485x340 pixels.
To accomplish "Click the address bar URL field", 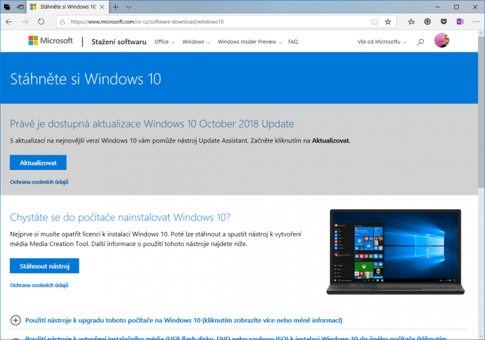I will point(216,22).
